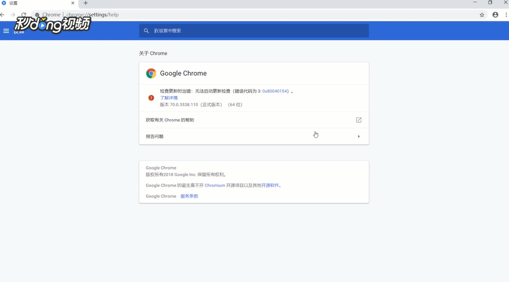Open the 报告问题 row
The image size is (509, 282).
pos(254,136)
